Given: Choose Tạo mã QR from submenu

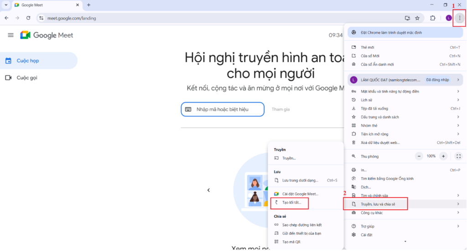Looking at the screenshot, I should click(291, 242).
